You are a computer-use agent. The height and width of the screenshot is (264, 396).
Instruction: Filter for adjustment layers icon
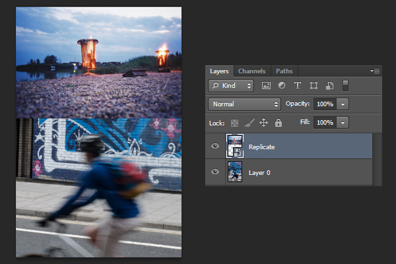point(282,86)
